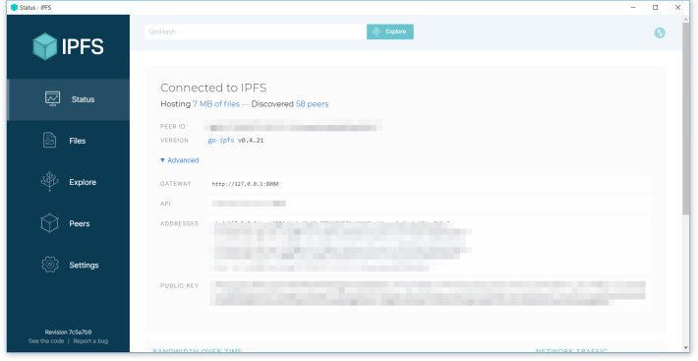The width and height of the screenshot is (698, 361).
Task: Collapse the Advanced details section
Action: (x=179, y=160)
